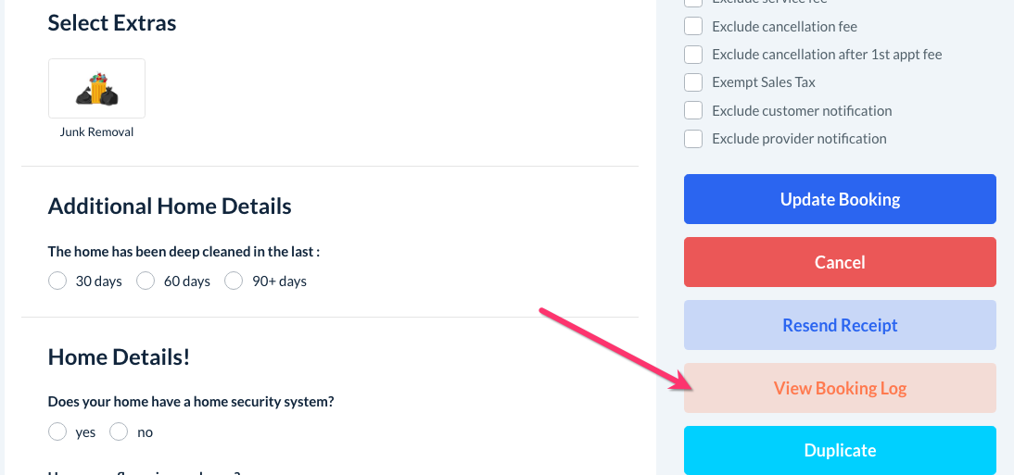Enable Exclude cancellation after 1st appt fee

[x=693, y=55]
